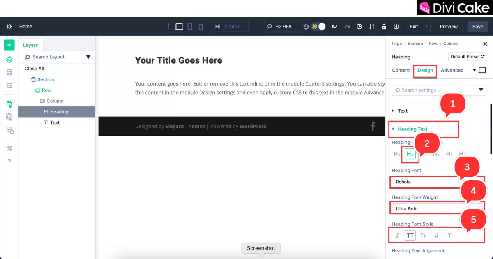This screenshot has height=259, width=493.
Task: Click the redo arrow icon
Action: pyautogui.click(x=347, y=27)
